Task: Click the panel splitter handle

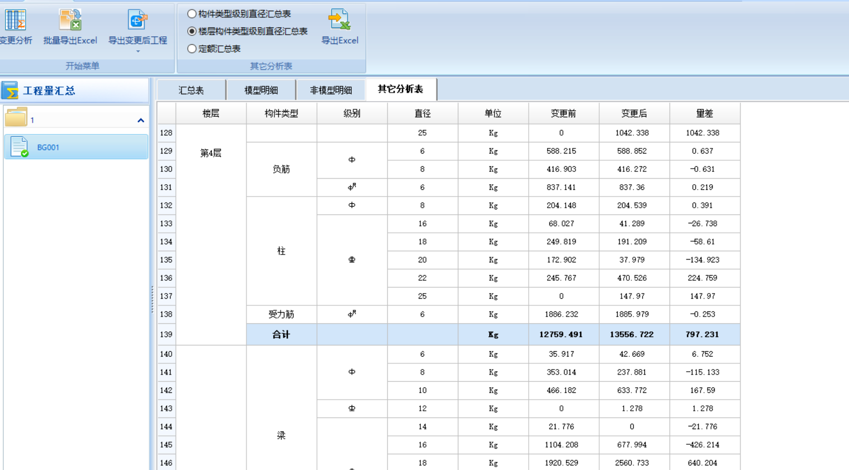Action: tap(152, 299)
